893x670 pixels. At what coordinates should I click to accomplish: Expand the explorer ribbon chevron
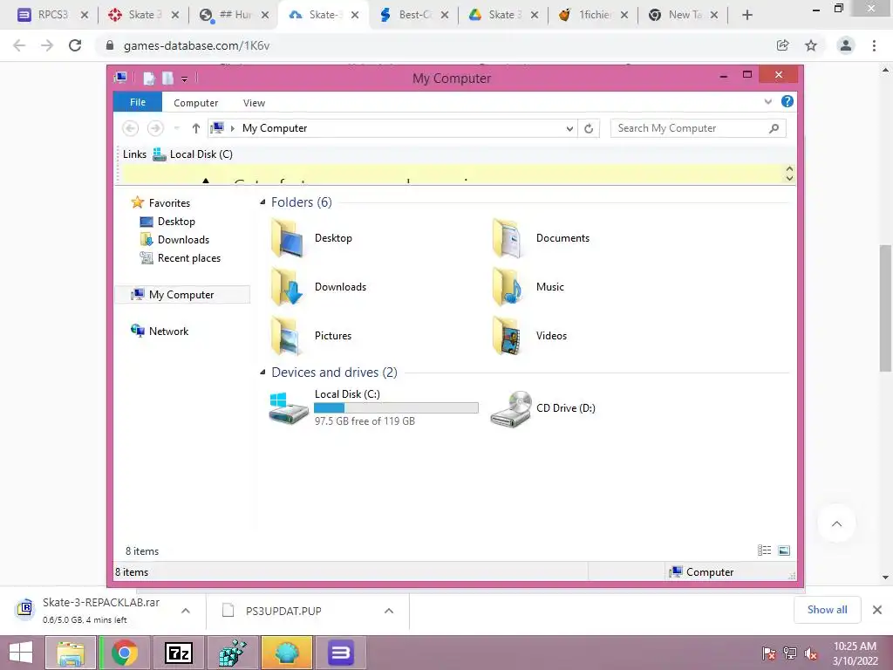(767, 101)
